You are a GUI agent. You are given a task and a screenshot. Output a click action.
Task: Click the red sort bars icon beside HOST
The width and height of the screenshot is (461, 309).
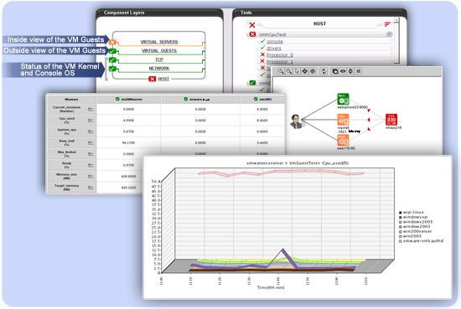[387, 23]
